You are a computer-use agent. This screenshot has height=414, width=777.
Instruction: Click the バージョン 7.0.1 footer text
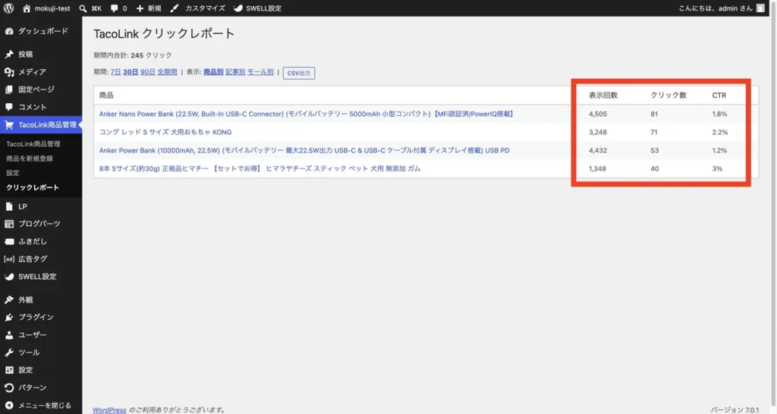pos(735,410)
